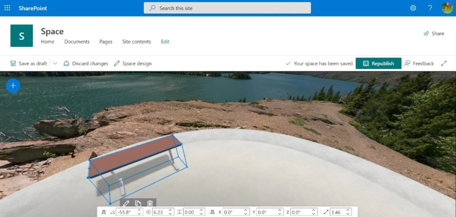Expand the Save as draft dropdown arrow

tap(55, 63)
